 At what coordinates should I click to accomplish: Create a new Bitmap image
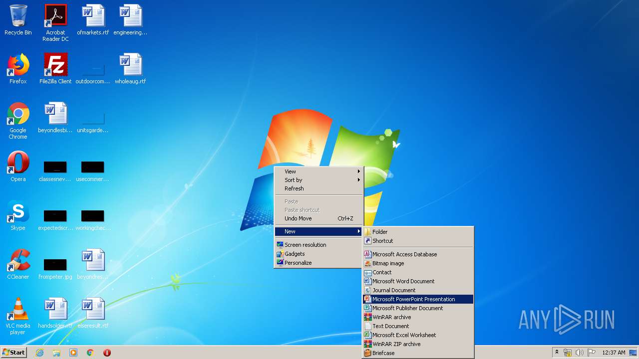coord(418,263)
